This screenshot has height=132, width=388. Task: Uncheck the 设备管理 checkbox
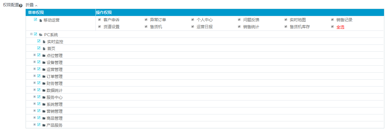[x=39, y=62]
